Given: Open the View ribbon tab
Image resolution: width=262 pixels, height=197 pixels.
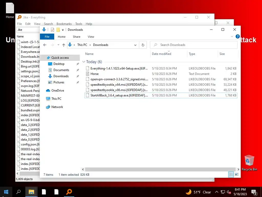Looking at the screenshot, I should pyautogui.click(x=91, y=37).
